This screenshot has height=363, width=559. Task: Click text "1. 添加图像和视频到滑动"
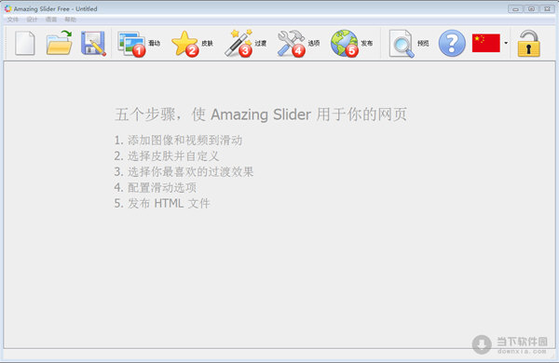click(178, 140)
